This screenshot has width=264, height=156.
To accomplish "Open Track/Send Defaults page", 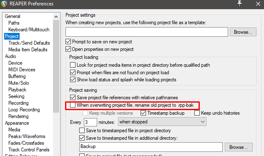I will [x=29, y=43].
